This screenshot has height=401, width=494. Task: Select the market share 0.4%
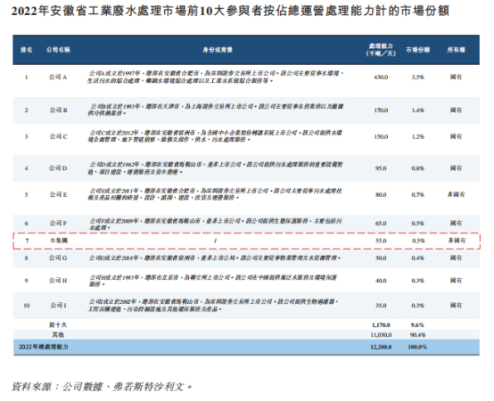417,258
